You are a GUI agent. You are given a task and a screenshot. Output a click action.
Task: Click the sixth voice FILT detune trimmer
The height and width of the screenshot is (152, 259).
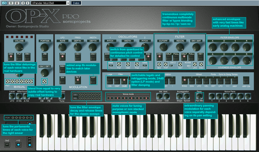coord(31,81)
